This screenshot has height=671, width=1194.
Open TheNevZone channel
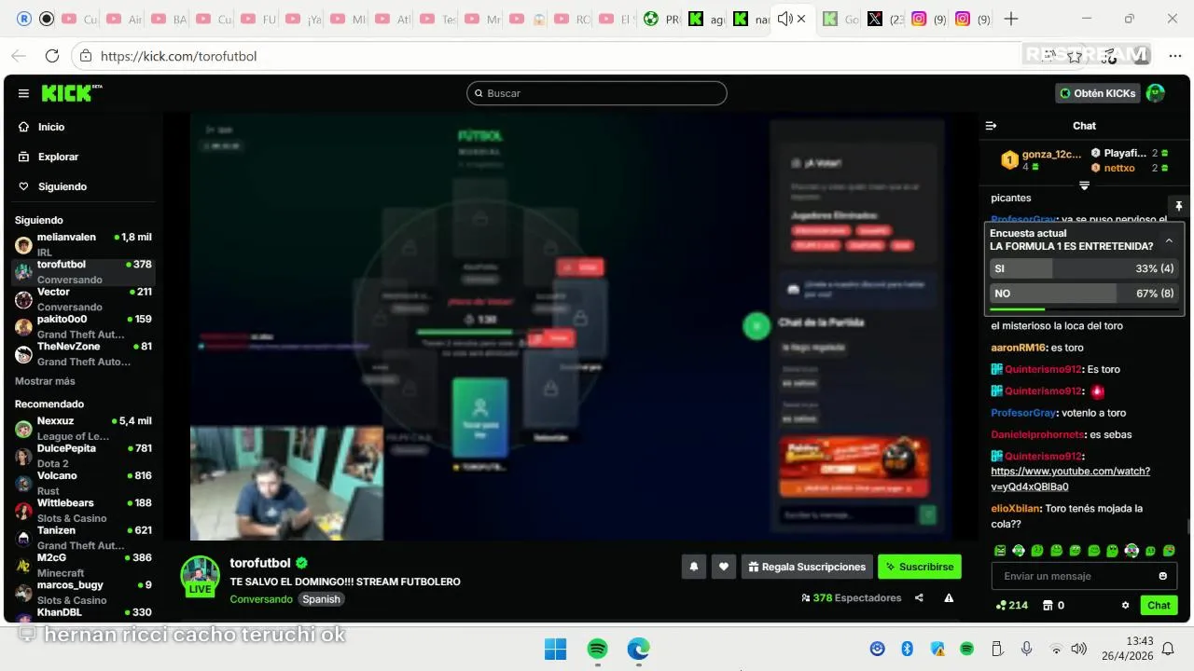click(x=83, y=353)
